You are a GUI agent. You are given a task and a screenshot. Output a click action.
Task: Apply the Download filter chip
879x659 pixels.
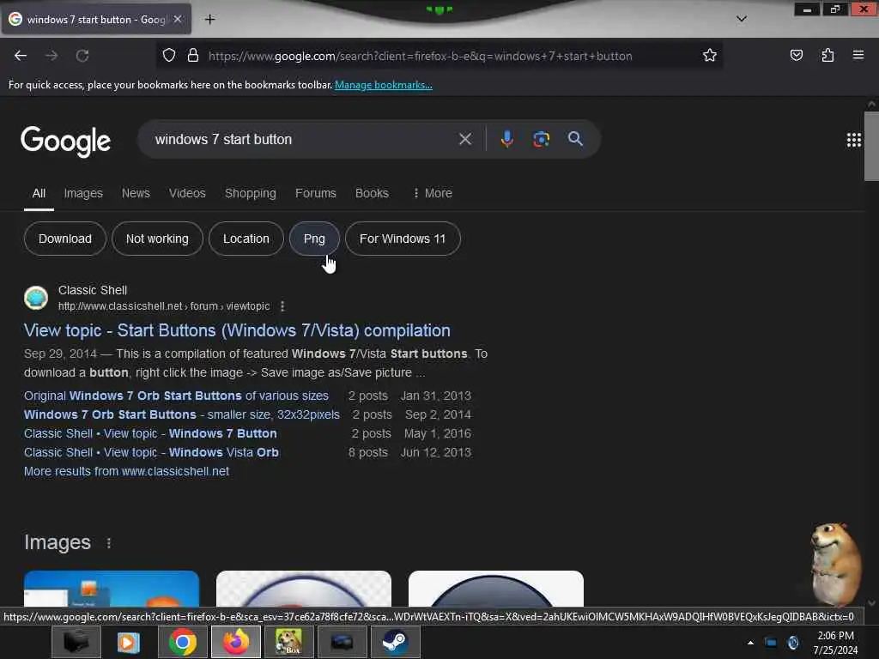pos(65,239)
